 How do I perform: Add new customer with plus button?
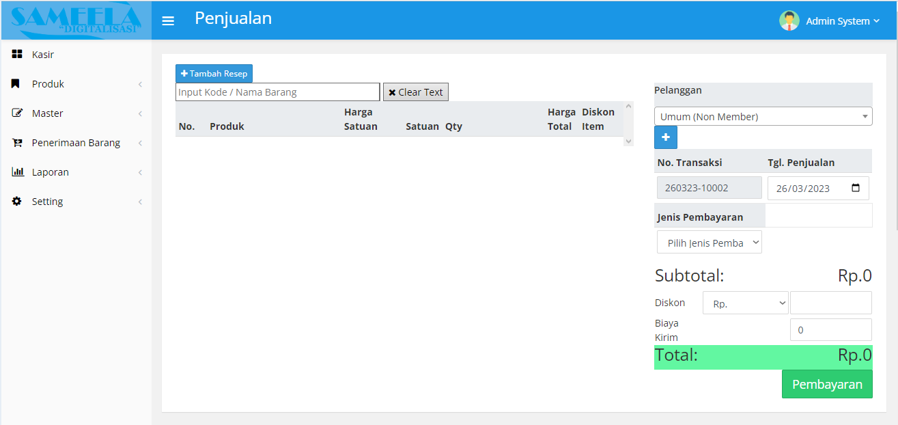click(x=665, y=137)
